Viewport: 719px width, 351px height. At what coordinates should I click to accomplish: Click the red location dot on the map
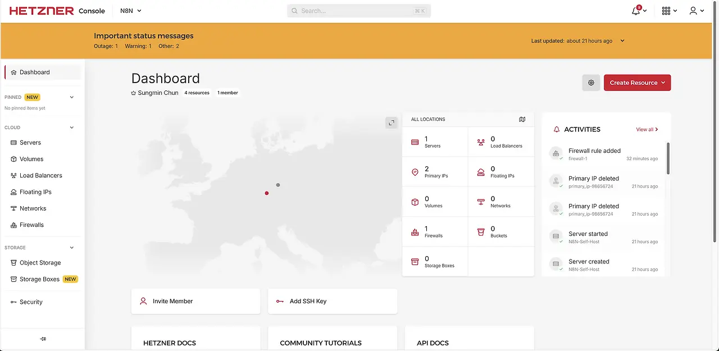(267, 193)
